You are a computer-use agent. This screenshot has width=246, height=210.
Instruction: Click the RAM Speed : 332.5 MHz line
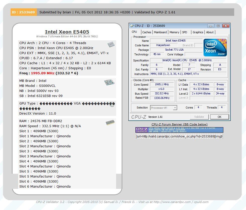pos(50,126)
